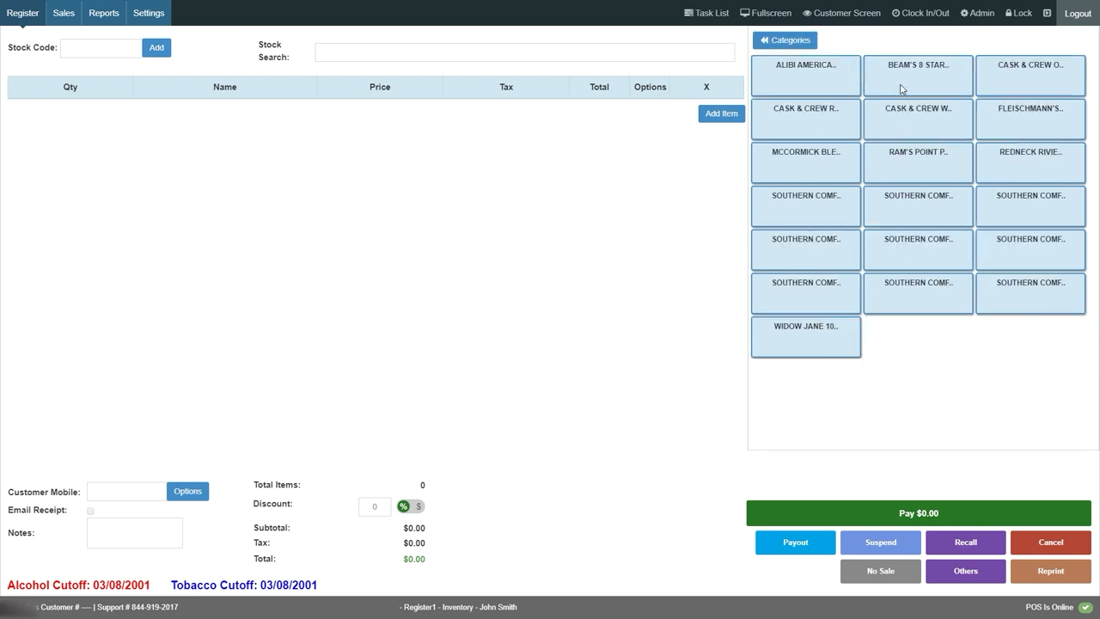Image resolution: width=1100 pixels, height=619 pixels.
Task: Click the Name column header
Action: [225, 87]
